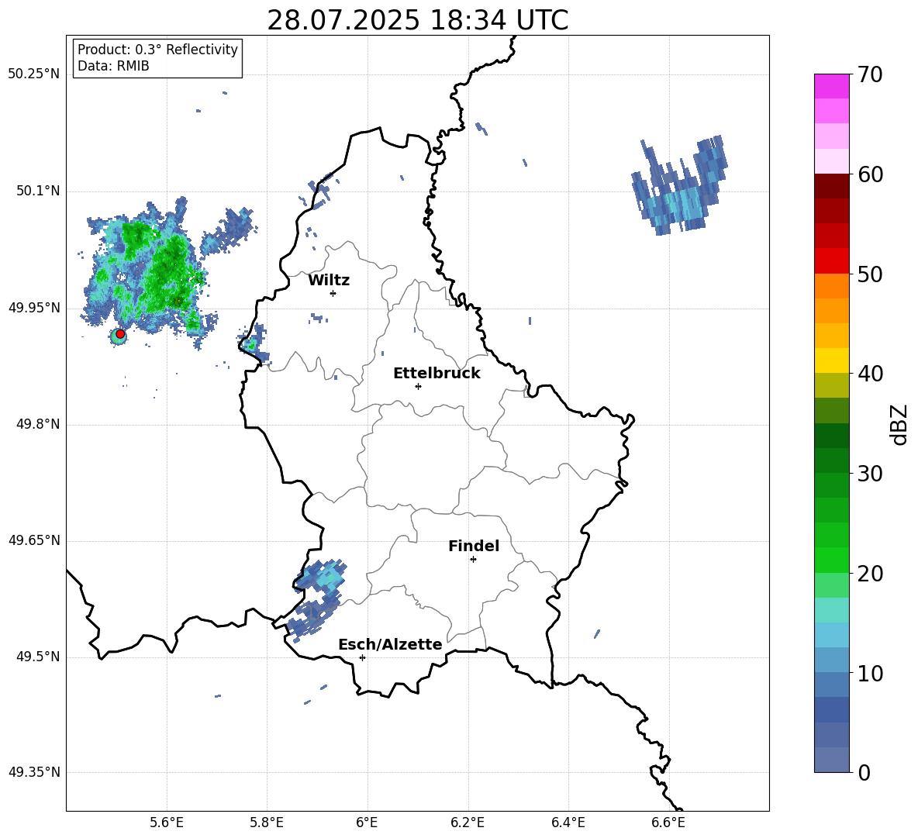This screenshot has width=918, height=838.
Task: Pick the dark maroon swatch just below 60 dBZ
Action: pos(832,186)
